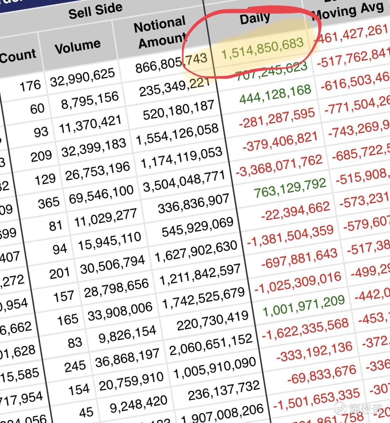This screenshot has height=423, width=390.
Task: Select notional amount 336,836,907
Action: pyautogui.click(x=194, y=204)
